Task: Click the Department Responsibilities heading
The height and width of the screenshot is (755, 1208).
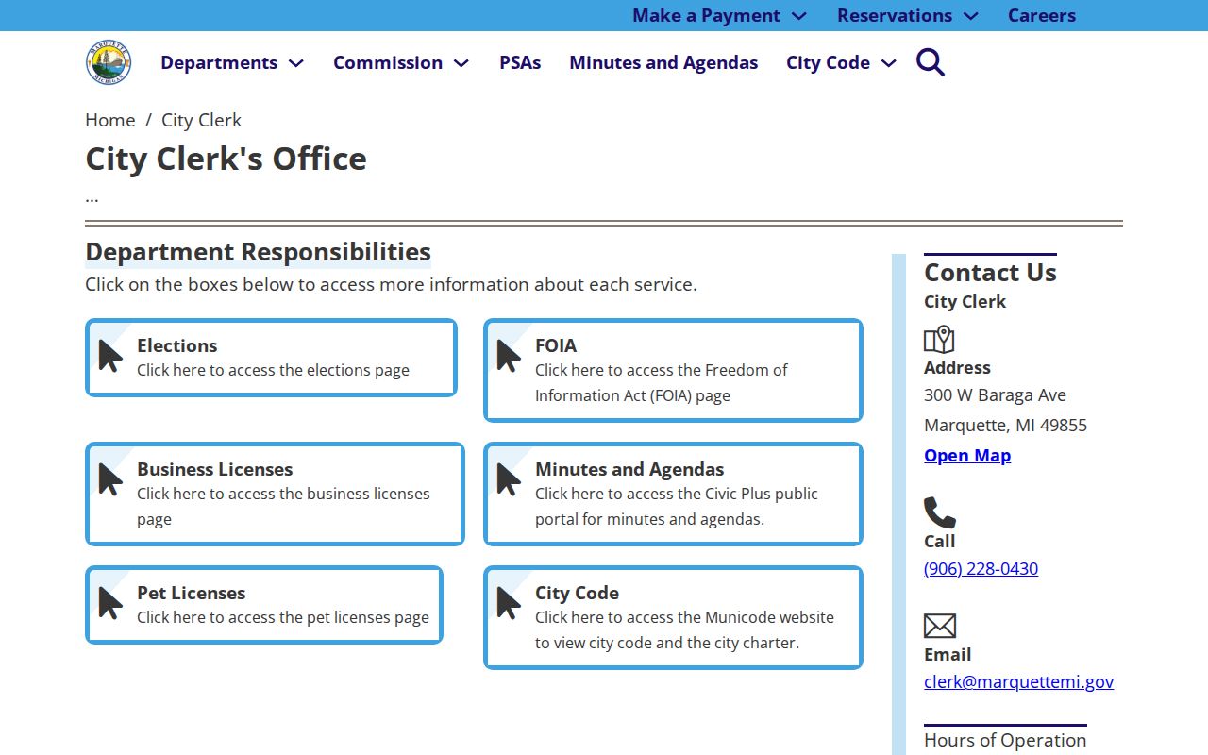Action: pos(258,252)
